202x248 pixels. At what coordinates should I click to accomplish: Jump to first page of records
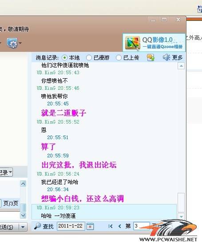[111, 226]
